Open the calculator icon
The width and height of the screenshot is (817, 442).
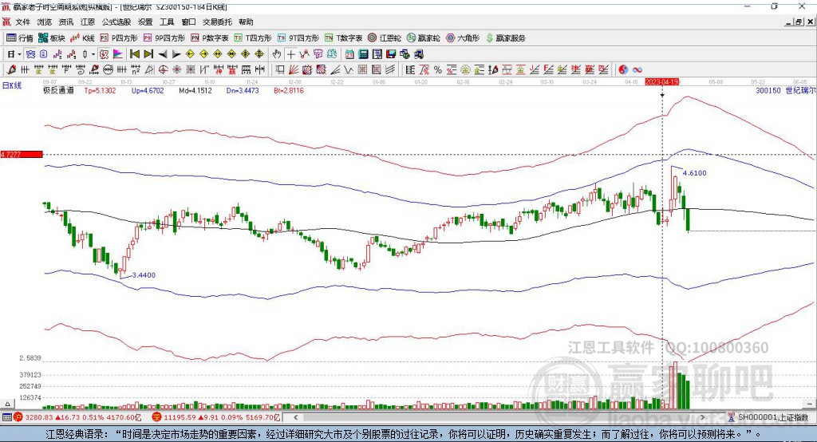pos(364,54)
